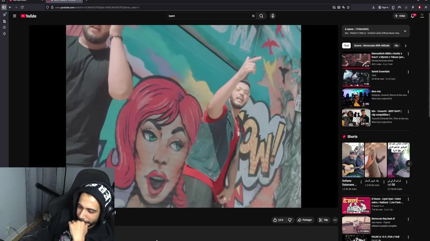Image resolution: width=430 pixels, height=241 pixels.
Task: Open the browser application hamburger menu
Action: click(426, 7)
